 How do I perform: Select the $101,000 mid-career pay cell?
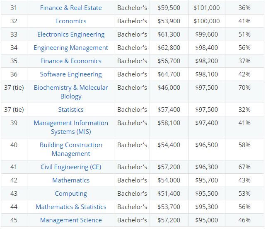[207, 7]
